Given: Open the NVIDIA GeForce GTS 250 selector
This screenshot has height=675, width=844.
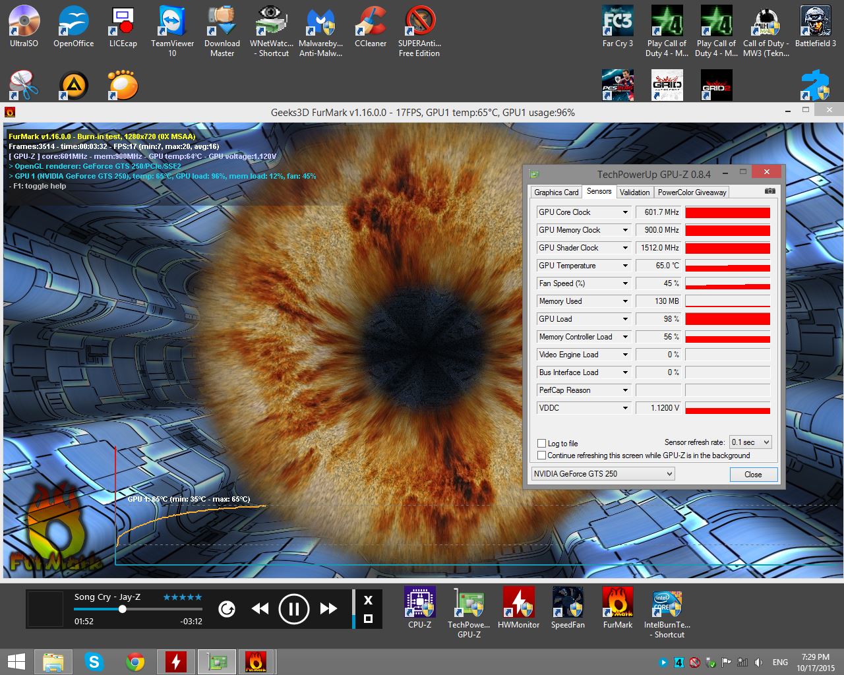Looking at the screenshot, I should [x=603, y=474].
